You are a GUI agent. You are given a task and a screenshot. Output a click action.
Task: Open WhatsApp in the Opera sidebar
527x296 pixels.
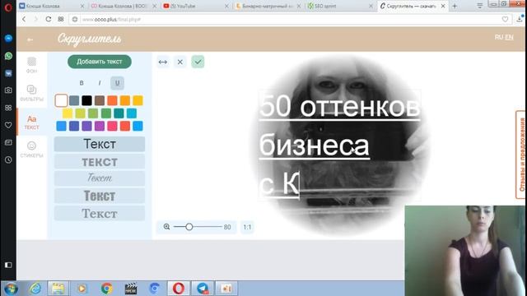(x=8, y=56)
